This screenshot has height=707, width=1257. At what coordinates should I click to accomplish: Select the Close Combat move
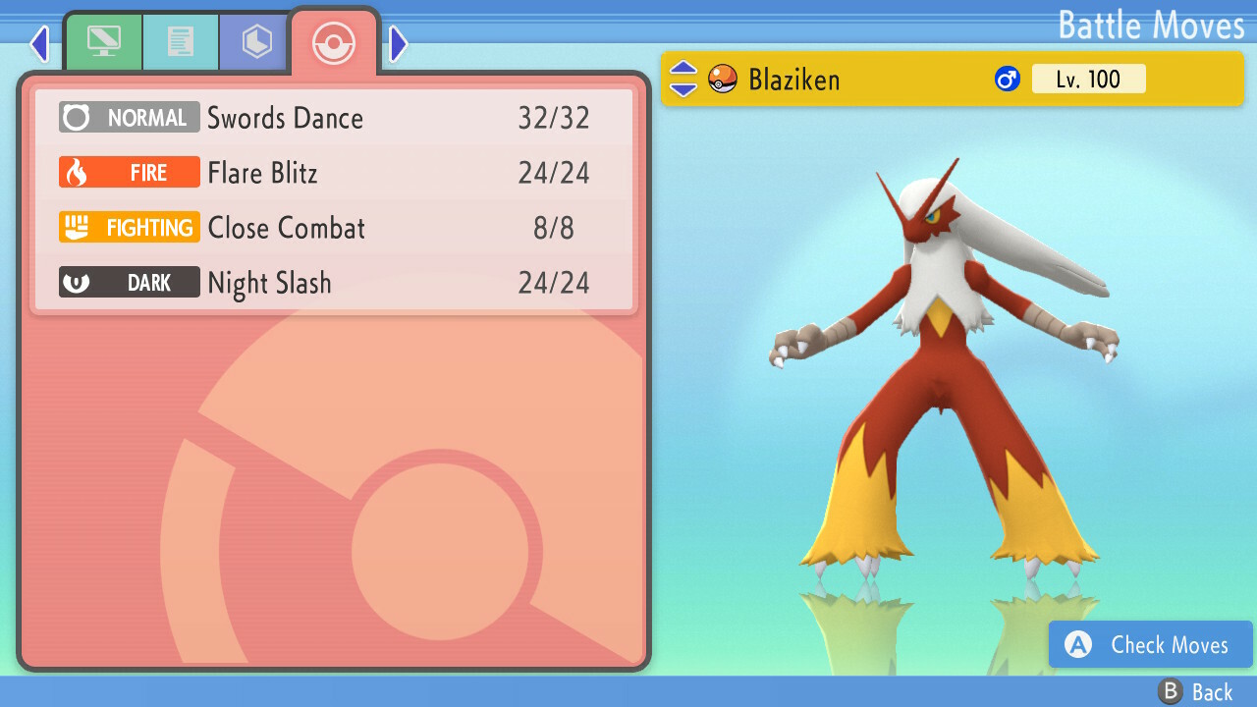(x=334, y=228)
